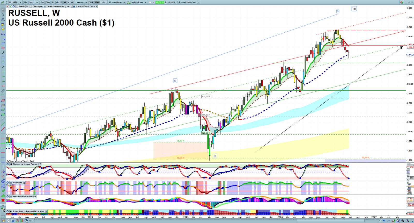Click the Indicadores chart icon
This screenshot has height=223, width=414.
pyautogui.click(x=129, y=2)
